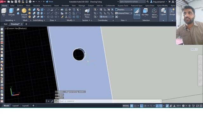Expand the Modify panel
The image size is (203, 114).
[71, 20]
